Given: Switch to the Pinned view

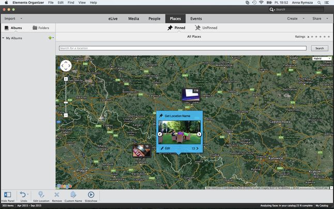Looking at the screenshot, I should tap(176, 28).
